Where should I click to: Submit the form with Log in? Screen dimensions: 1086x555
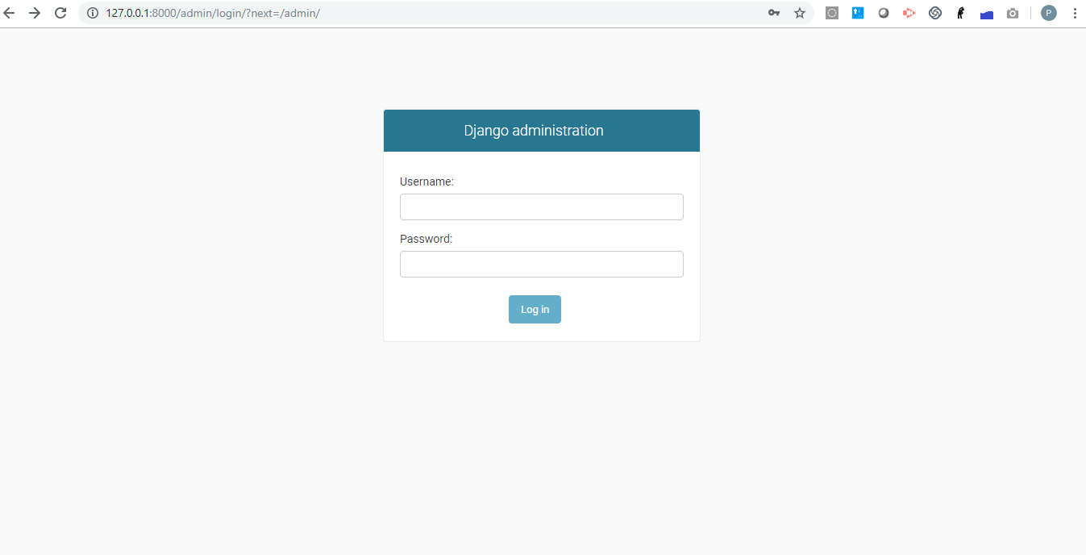click(535, 310)
